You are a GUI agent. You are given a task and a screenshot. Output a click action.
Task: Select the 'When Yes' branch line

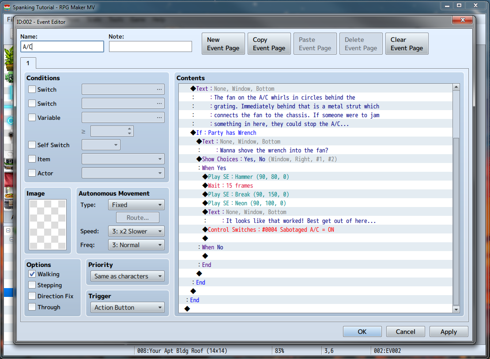(316, 168)
